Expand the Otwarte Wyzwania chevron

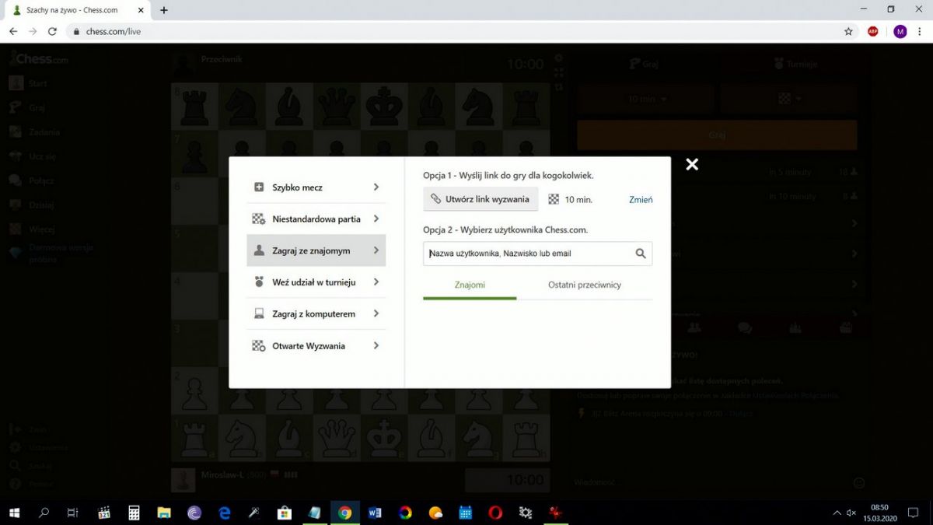376,345
